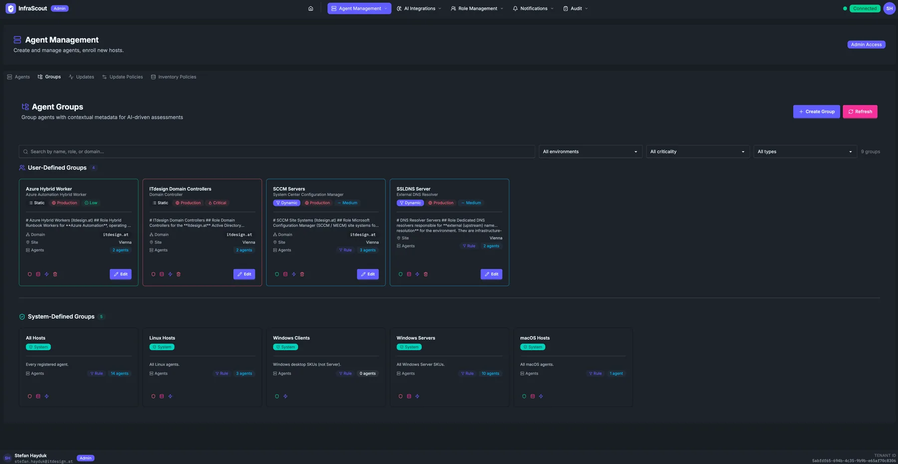Viewport: 898px width, 464px height.
Task: Open the 10 agents link on Windows Servers card
Action: tap(490, 374)
